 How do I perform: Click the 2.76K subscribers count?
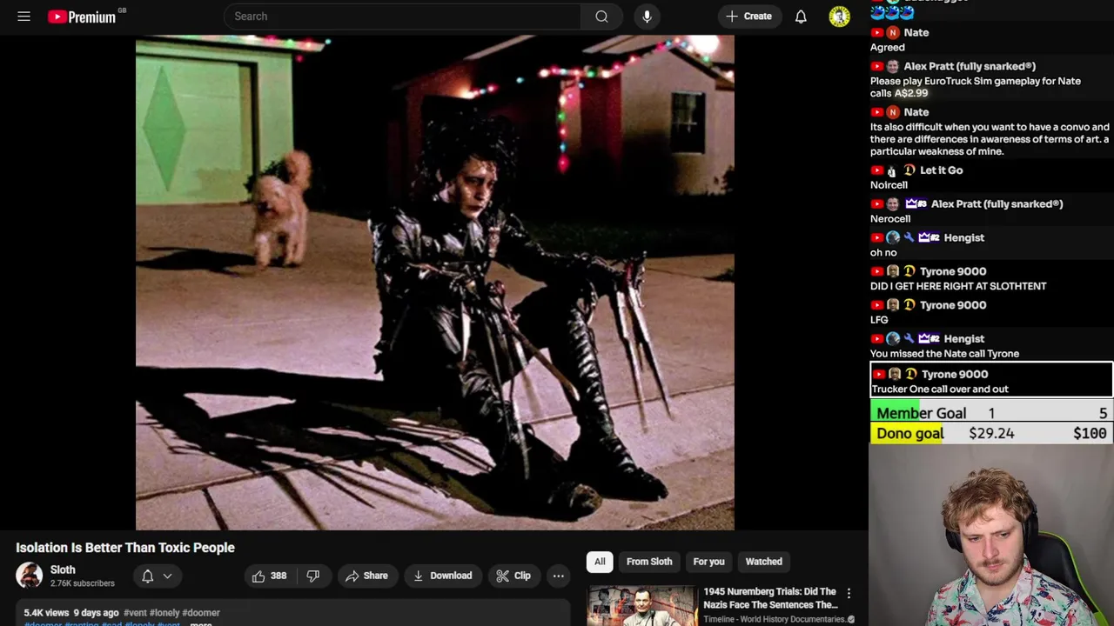pyautogui.click(x=82, y=583)
